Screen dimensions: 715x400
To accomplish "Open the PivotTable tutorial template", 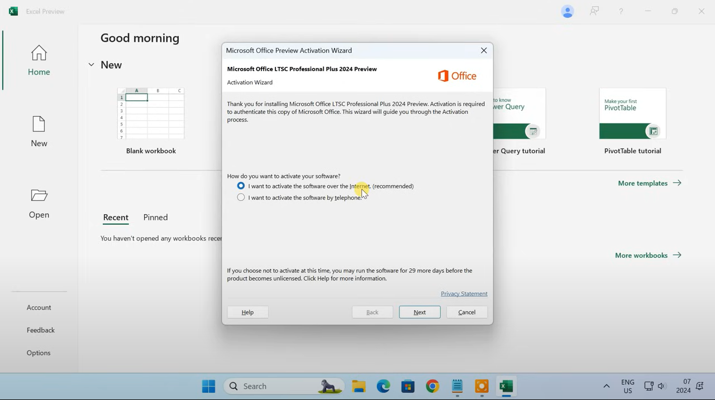I will coord(632,122).
